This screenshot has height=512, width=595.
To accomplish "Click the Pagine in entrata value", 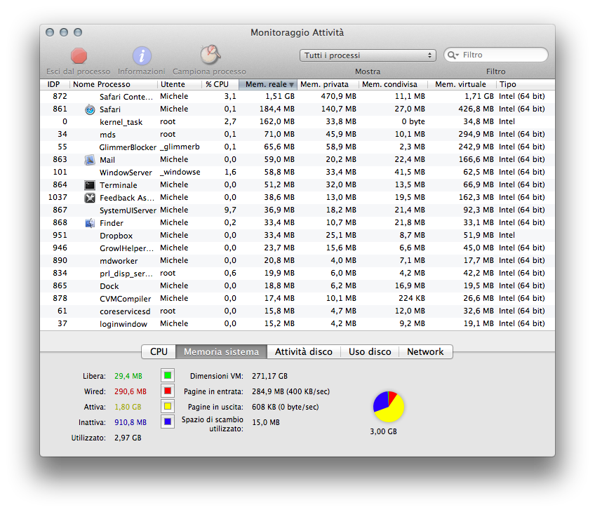I will pyautogui.click(x=290, y=391).
